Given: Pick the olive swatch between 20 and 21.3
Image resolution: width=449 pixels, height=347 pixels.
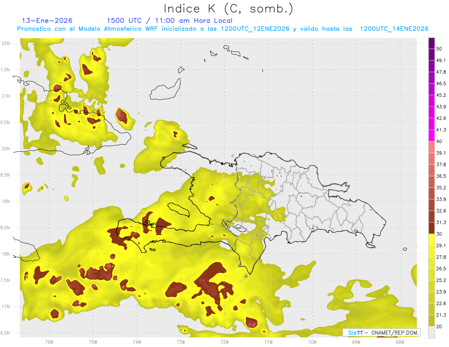Looking at the screenshot, I should coord(432,320).
